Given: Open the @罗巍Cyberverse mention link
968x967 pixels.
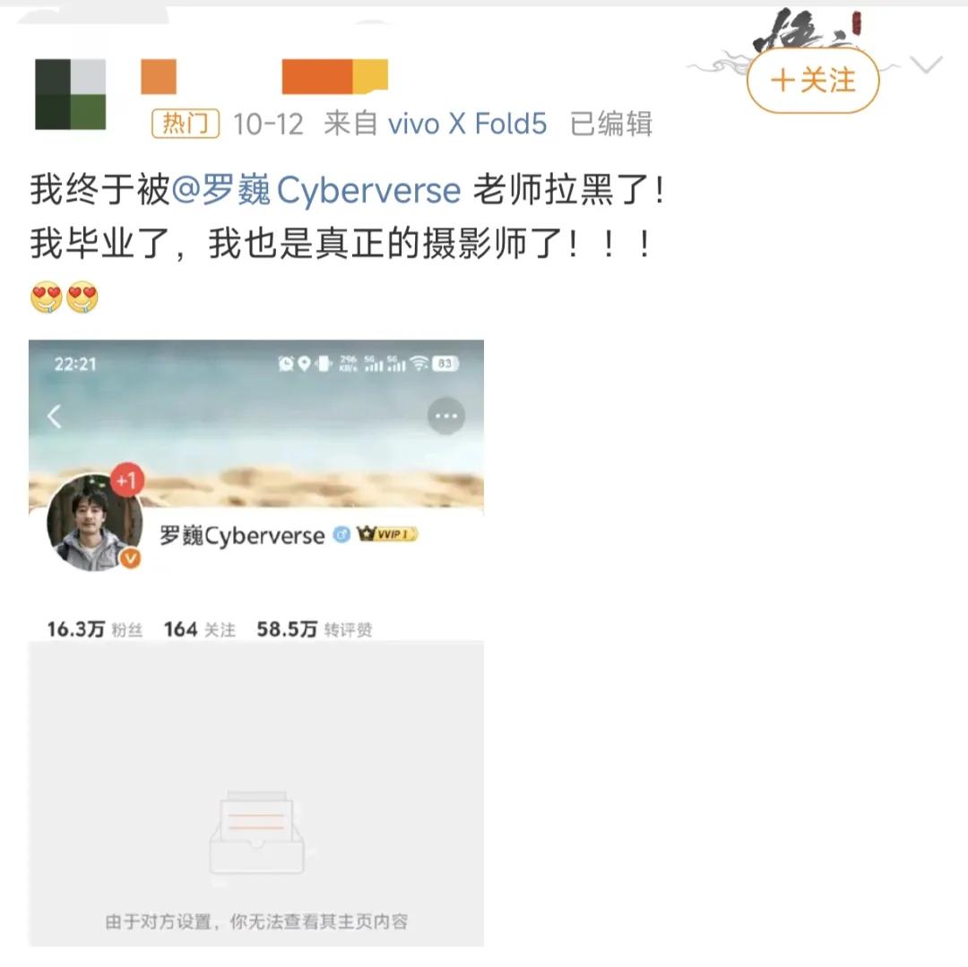Looking at the screenshot, I should point(316,189).
